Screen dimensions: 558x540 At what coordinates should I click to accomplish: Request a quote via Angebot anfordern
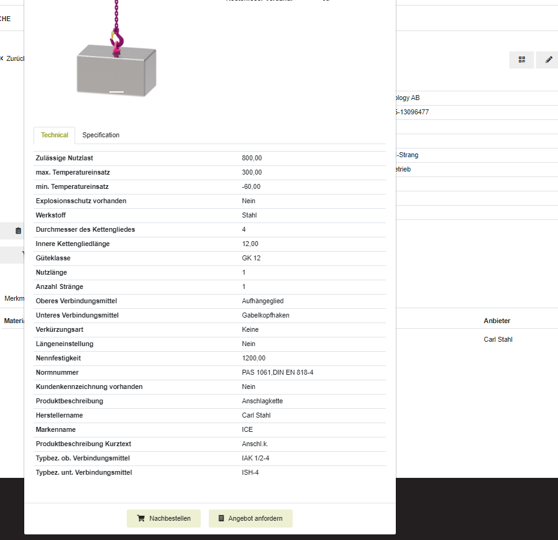point(250,518)
